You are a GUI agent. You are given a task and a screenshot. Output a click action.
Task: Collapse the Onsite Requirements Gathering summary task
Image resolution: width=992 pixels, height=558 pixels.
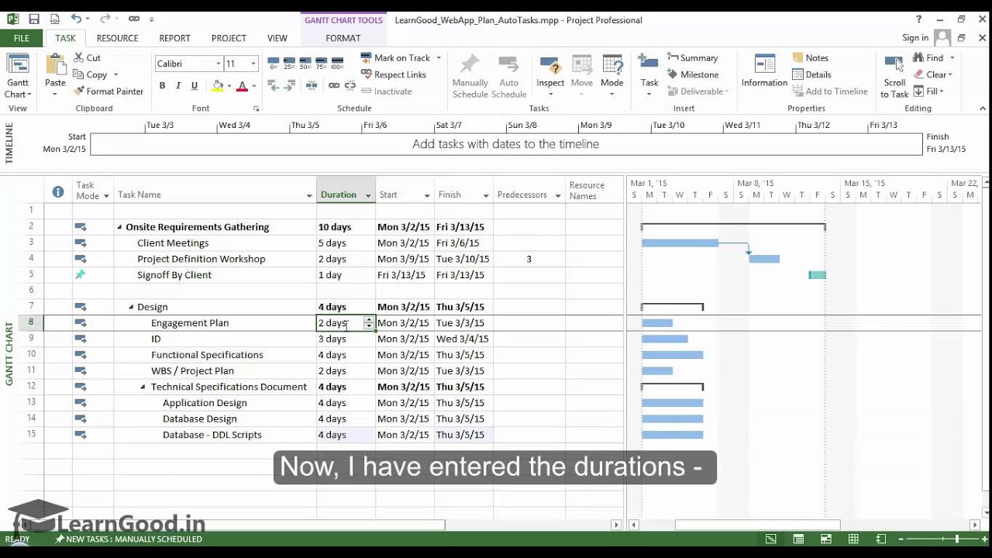(119, 227)
